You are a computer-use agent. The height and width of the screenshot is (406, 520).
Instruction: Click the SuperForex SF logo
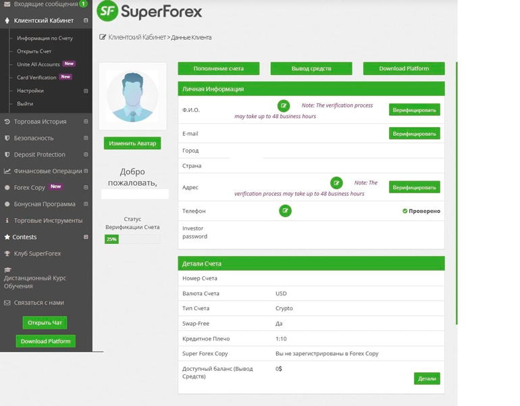pyautogui.click(x=107, y=11)
